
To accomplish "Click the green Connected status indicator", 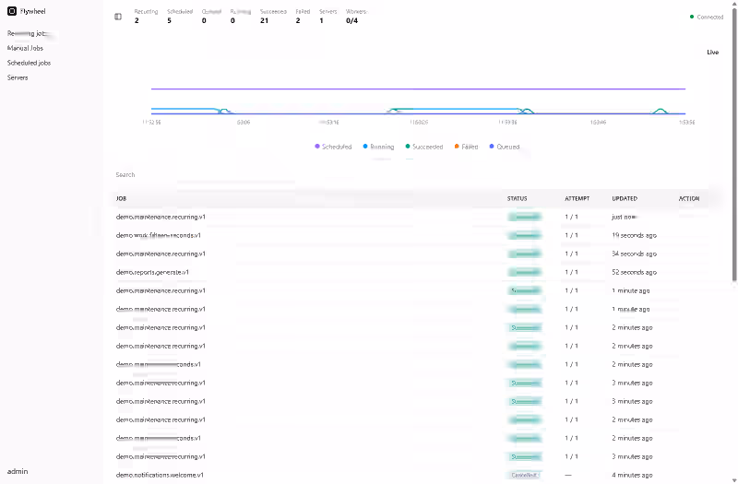I will point(707,17).
